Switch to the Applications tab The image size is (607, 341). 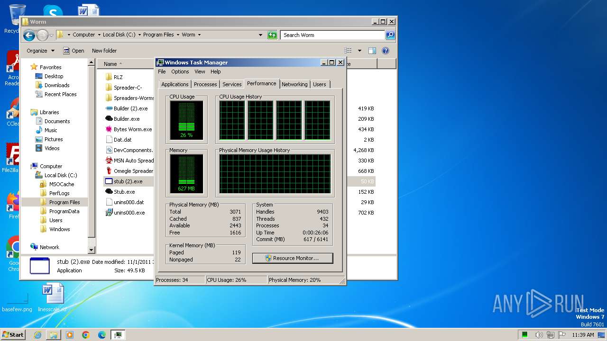(x=175, y=84)
